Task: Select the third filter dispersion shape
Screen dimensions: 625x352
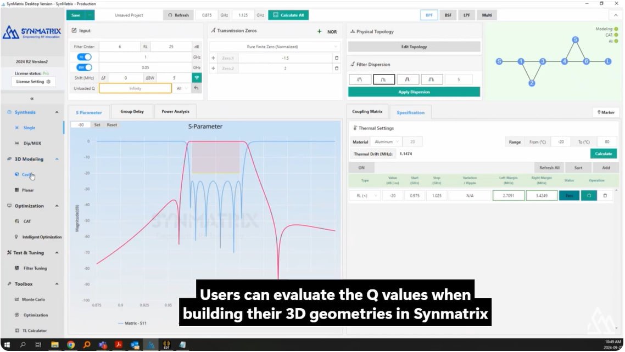Action: 408,80
